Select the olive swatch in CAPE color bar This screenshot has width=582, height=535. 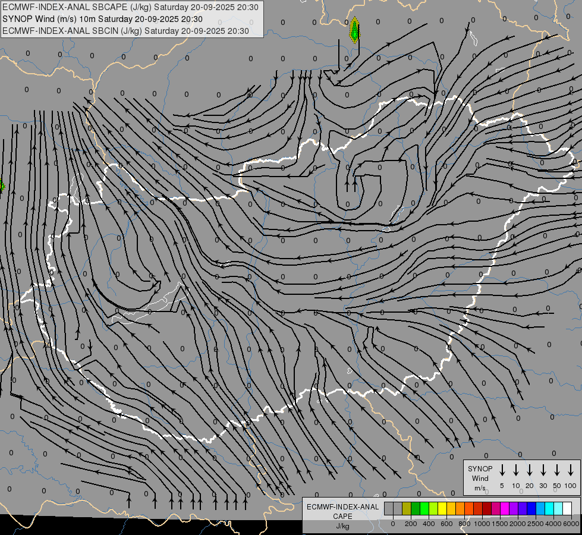click(407, 508)
